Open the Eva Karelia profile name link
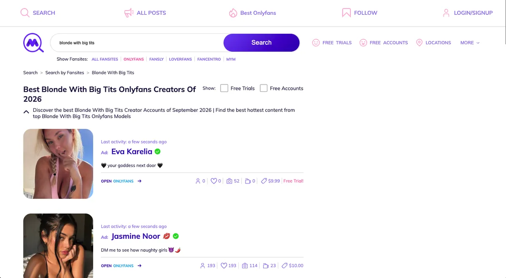This screenshot has height=278, width=506. pyautogui.click(x=132, y=152)
